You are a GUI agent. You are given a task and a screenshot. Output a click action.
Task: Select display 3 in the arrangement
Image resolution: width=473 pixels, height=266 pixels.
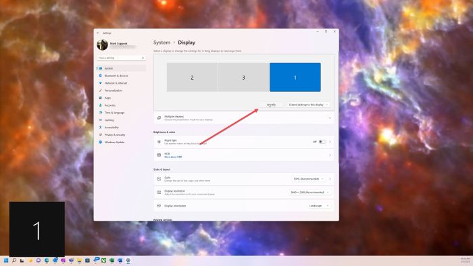point(243,78)
